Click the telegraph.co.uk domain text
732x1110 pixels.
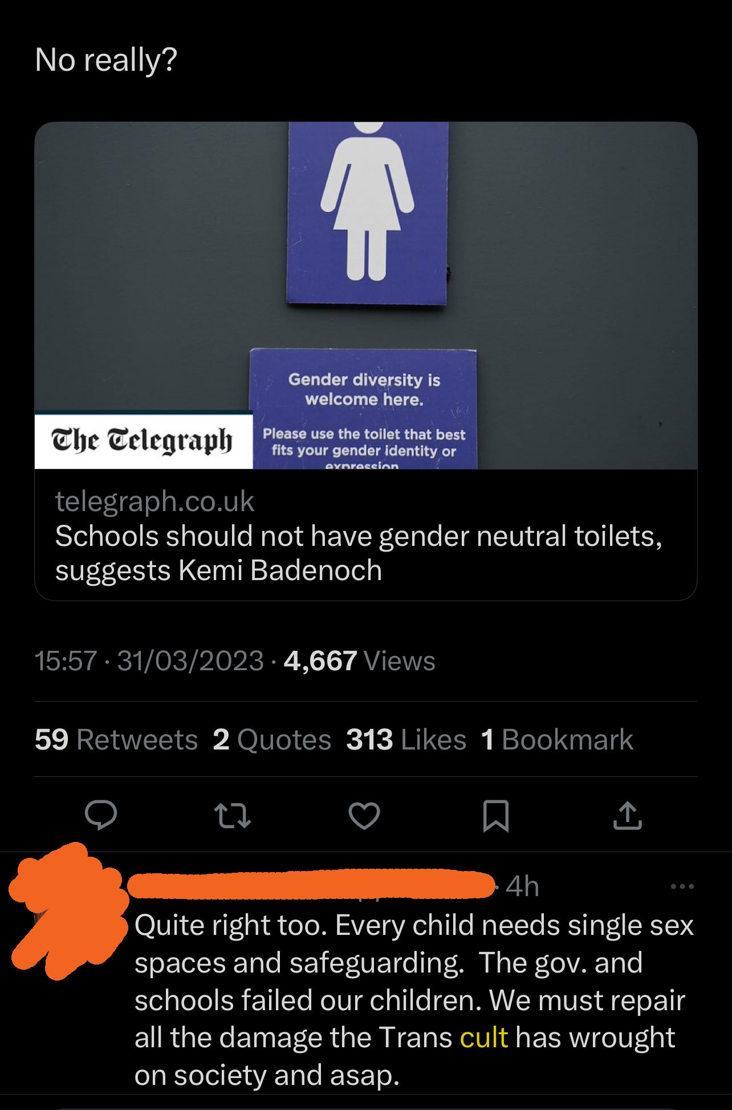(154, 501)
